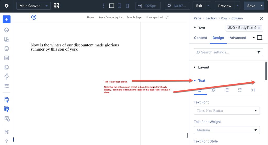The height and width of the screenshot is (145, 268).
Task: Toggle the canvas grid view icon
Action: pos(56,6)
